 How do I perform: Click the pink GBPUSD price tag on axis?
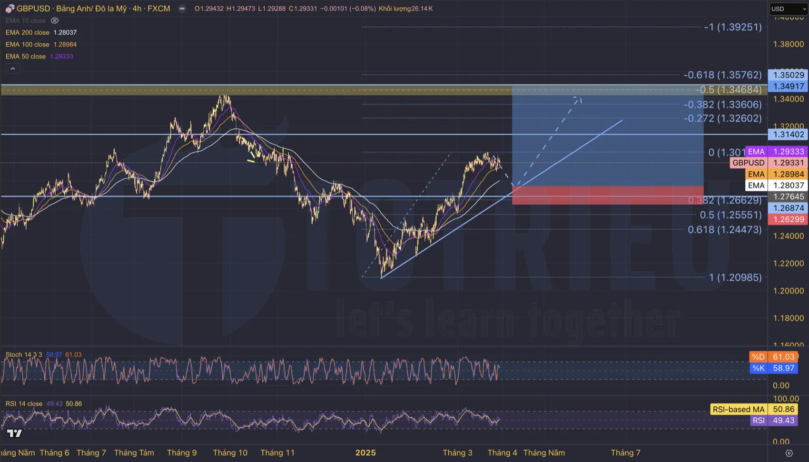pyautogui.click(x=749, y=163)
